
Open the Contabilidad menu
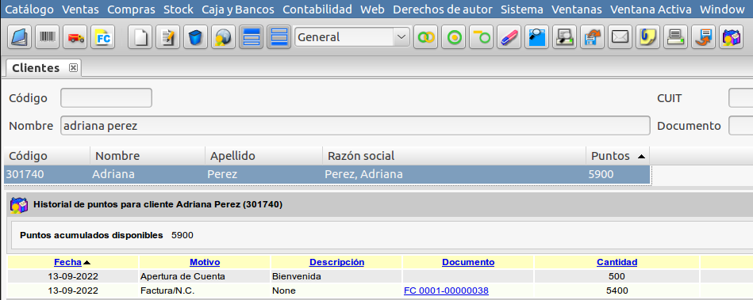click(317, 9)
